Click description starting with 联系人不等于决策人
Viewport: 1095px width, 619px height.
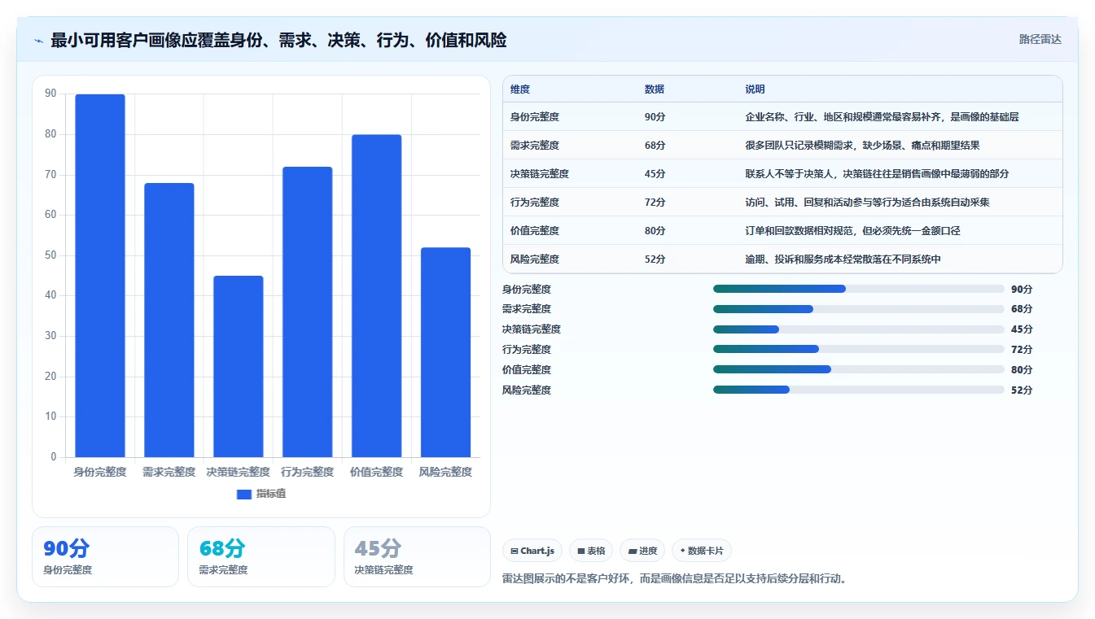tap(877, 174)
